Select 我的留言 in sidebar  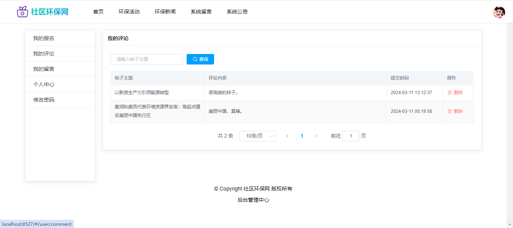pyautogui.click(x=44, y=69)
